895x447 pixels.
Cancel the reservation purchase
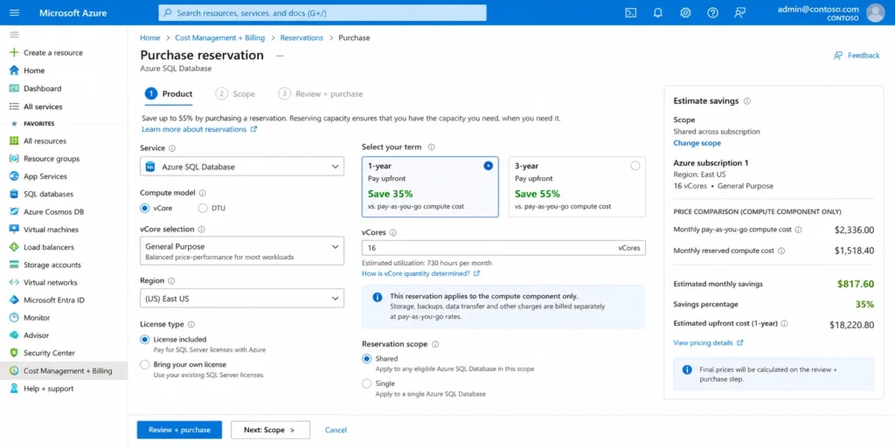pos(336,430)
